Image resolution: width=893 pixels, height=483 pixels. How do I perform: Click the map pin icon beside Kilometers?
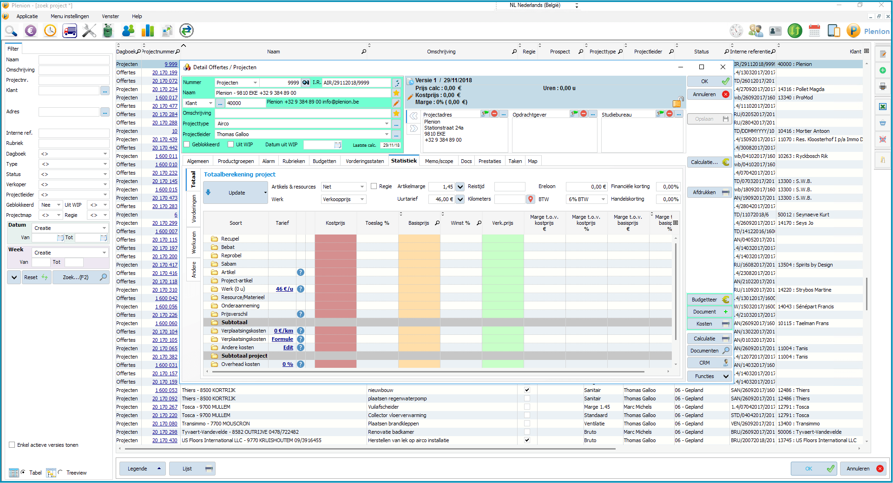531,199
